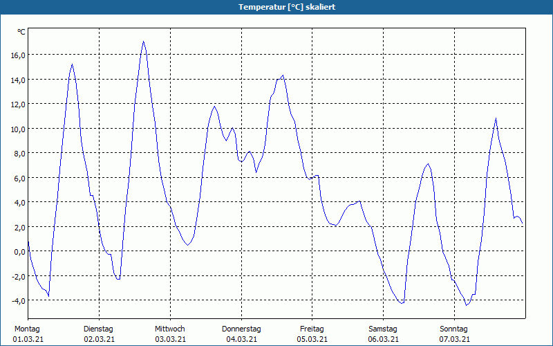The height and width of the screenshot is (346, 553).
Task: Click the chart title 'Temperatur [°C] skaliert'
Action: 286,7
